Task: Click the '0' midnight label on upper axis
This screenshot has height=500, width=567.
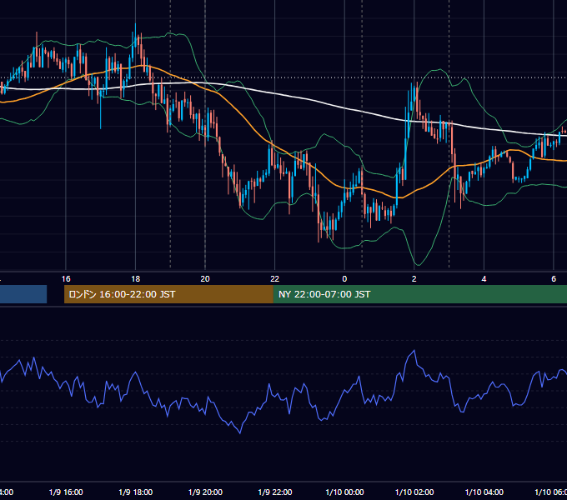Action: pos(344,279)
